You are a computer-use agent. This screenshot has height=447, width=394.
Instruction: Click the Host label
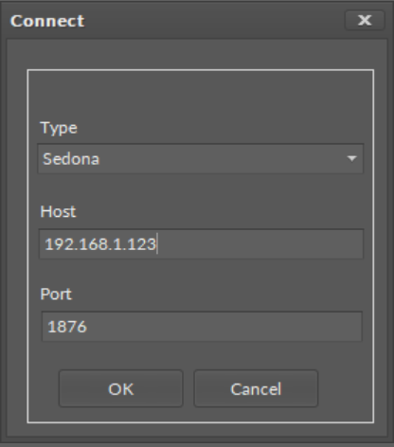[58, 211]
